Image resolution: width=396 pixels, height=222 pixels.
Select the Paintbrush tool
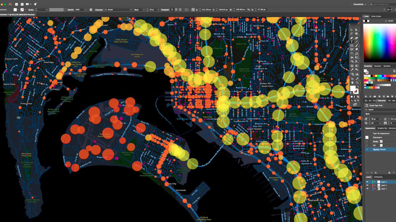(356, 46)
